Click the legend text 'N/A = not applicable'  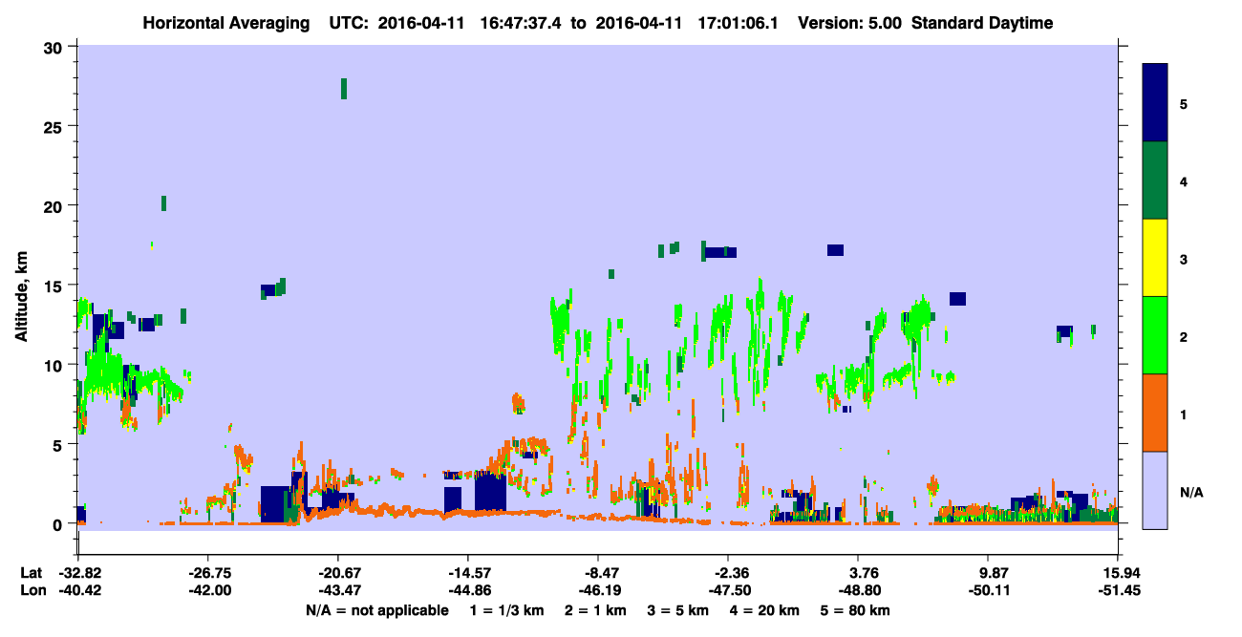point(376,611)
